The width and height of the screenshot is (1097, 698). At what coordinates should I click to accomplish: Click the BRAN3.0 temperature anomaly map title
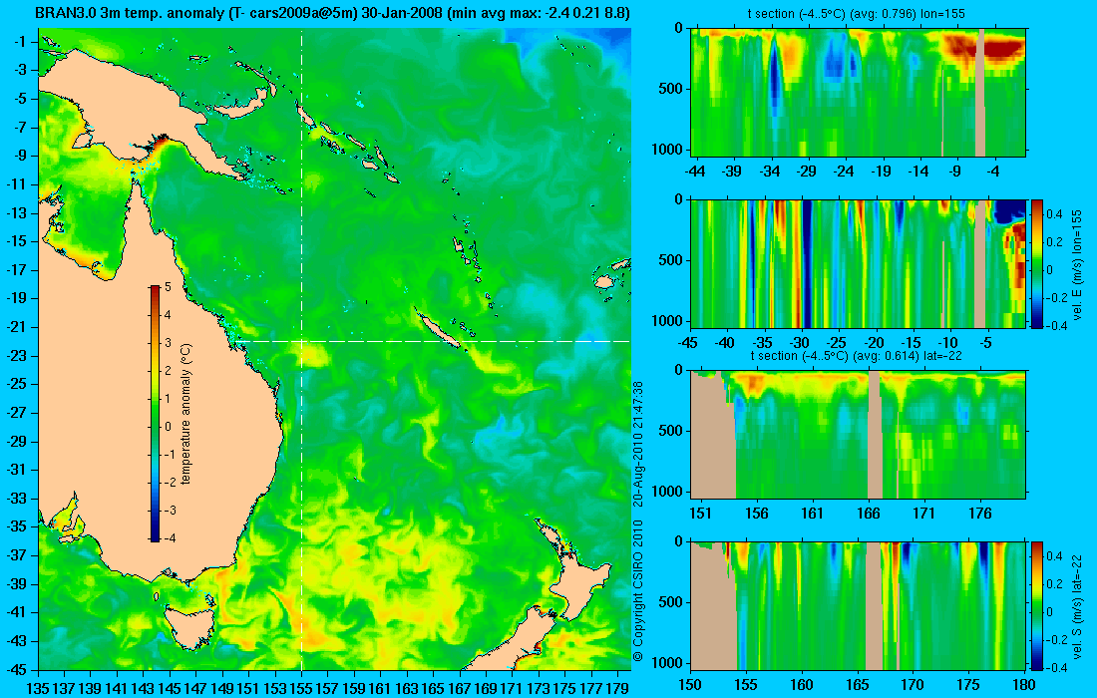click(x=332, y=13)
